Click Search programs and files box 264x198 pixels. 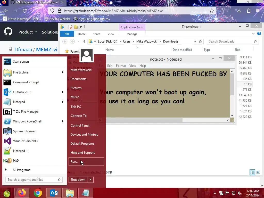(x=34, y=180)
